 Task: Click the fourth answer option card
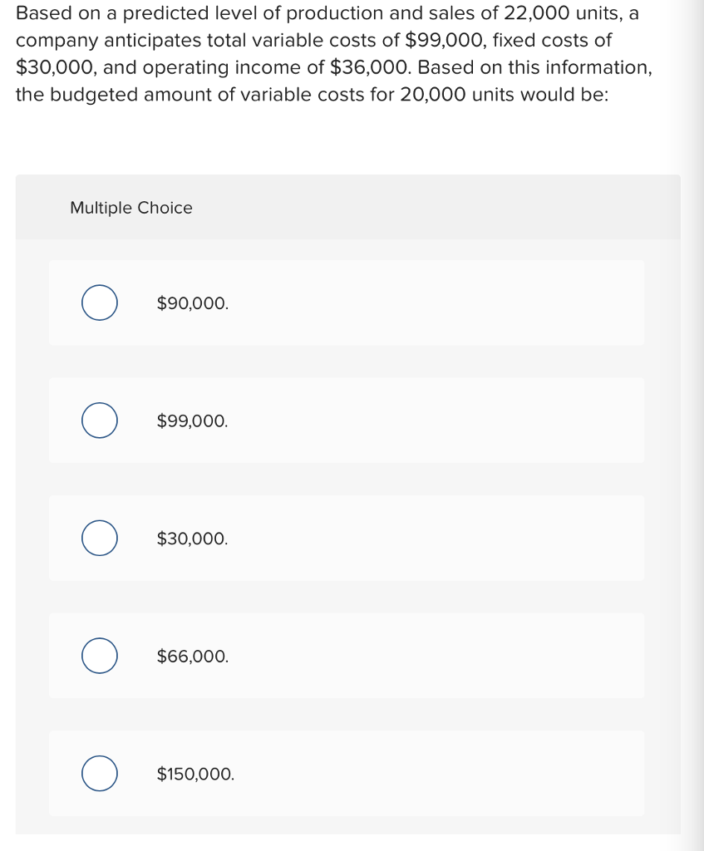pyautogui.click(x=347, y=656)
